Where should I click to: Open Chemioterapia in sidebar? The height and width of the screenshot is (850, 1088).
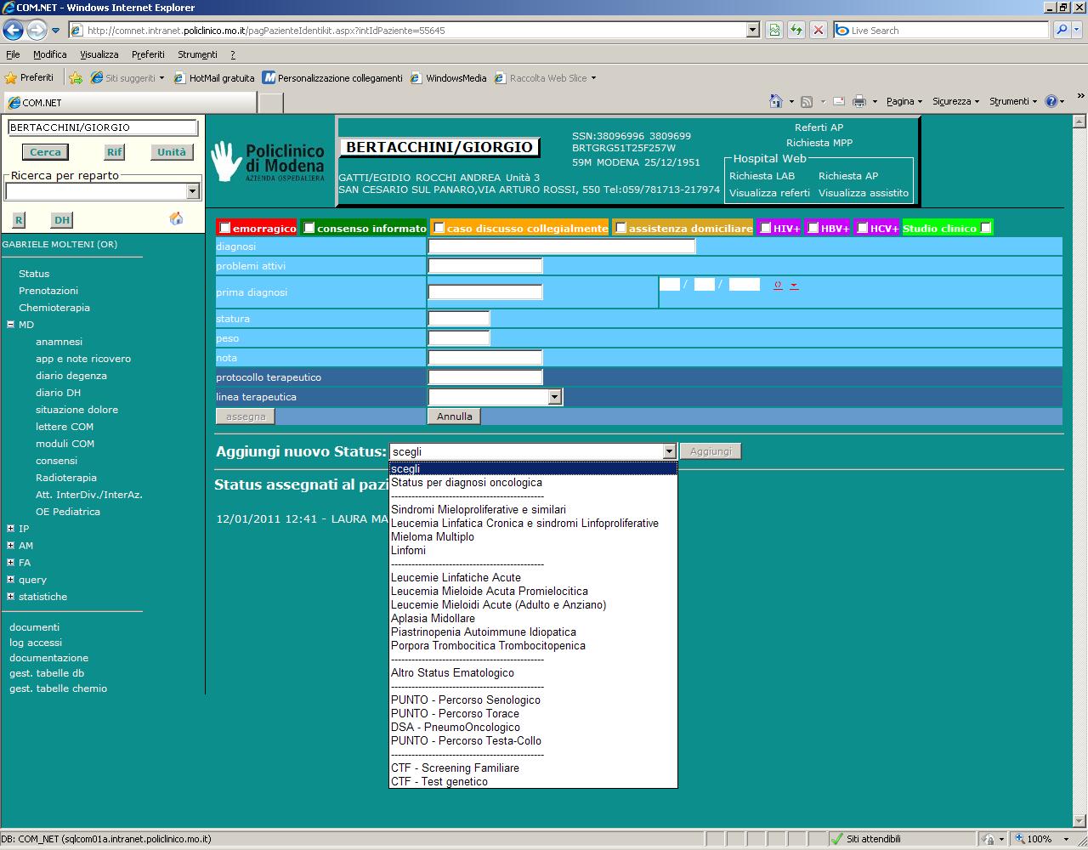click(54, 308)
